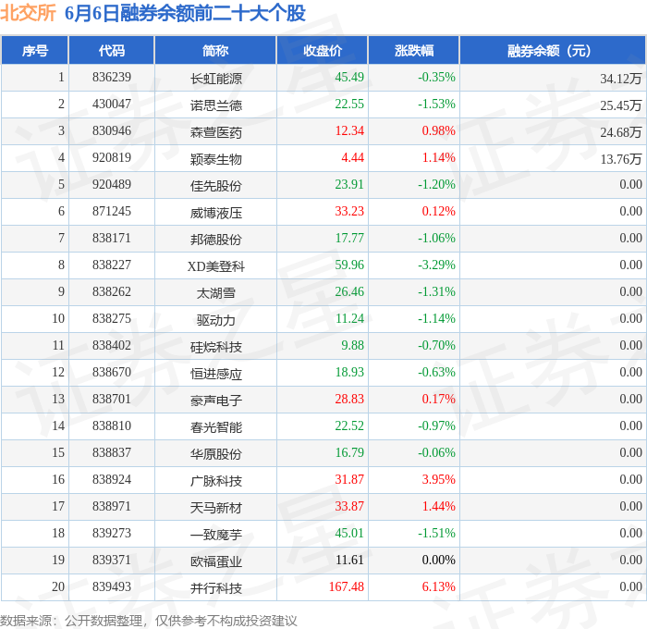Click change value 6.13%
647x629 pixels.
point(439,587)
